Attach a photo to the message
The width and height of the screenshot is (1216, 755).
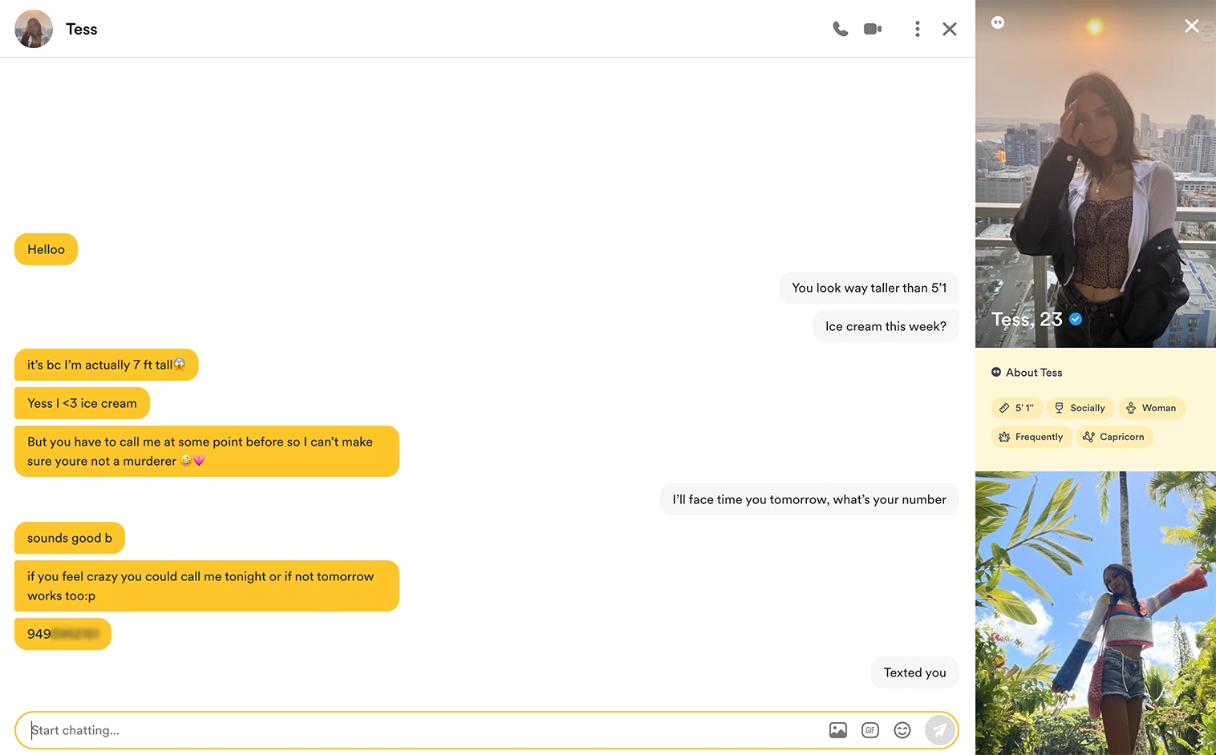pos(837,730)
